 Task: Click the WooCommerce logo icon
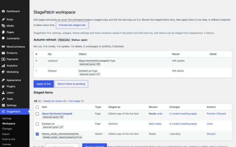(x=3, y=47)
